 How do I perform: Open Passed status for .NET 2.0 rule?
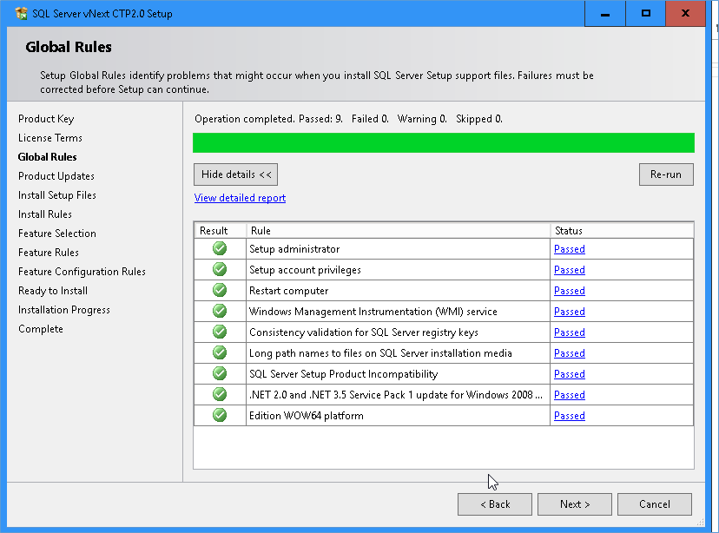coord(570,395)
